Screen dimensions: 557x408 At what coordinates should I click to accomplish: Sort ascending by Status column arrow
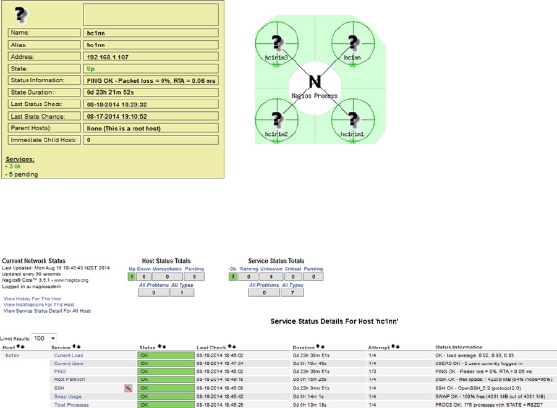(x=160, y=347)
